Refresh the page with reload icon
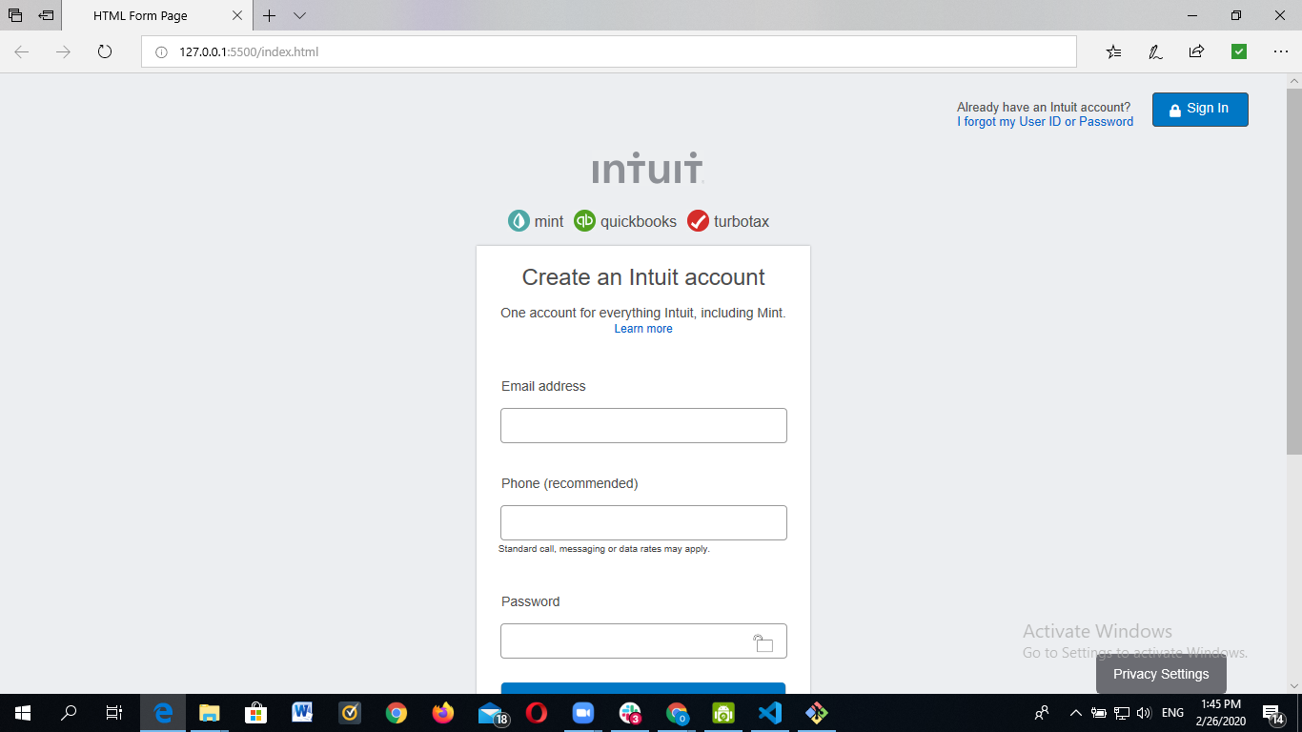 (x=105, y=51)
